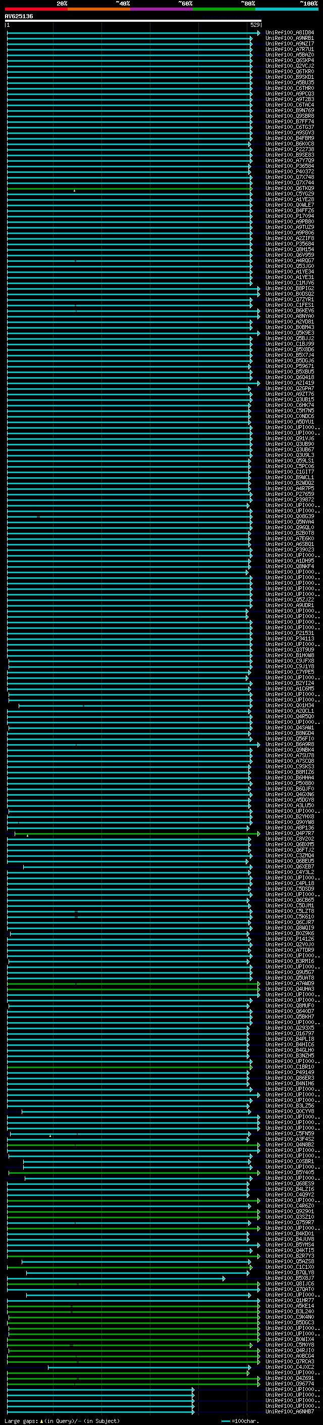The width and height of the screenshot is (323, 1425).
Task: Select label UniRef100_Q5K9E3
Action: (x=289, y=333)
